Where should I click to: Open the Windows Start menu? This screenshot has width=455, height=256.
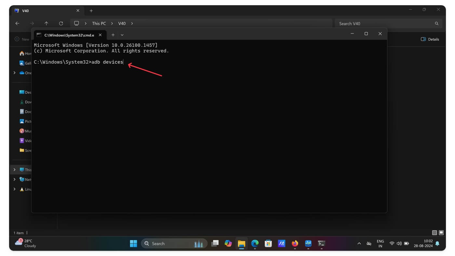133,243
